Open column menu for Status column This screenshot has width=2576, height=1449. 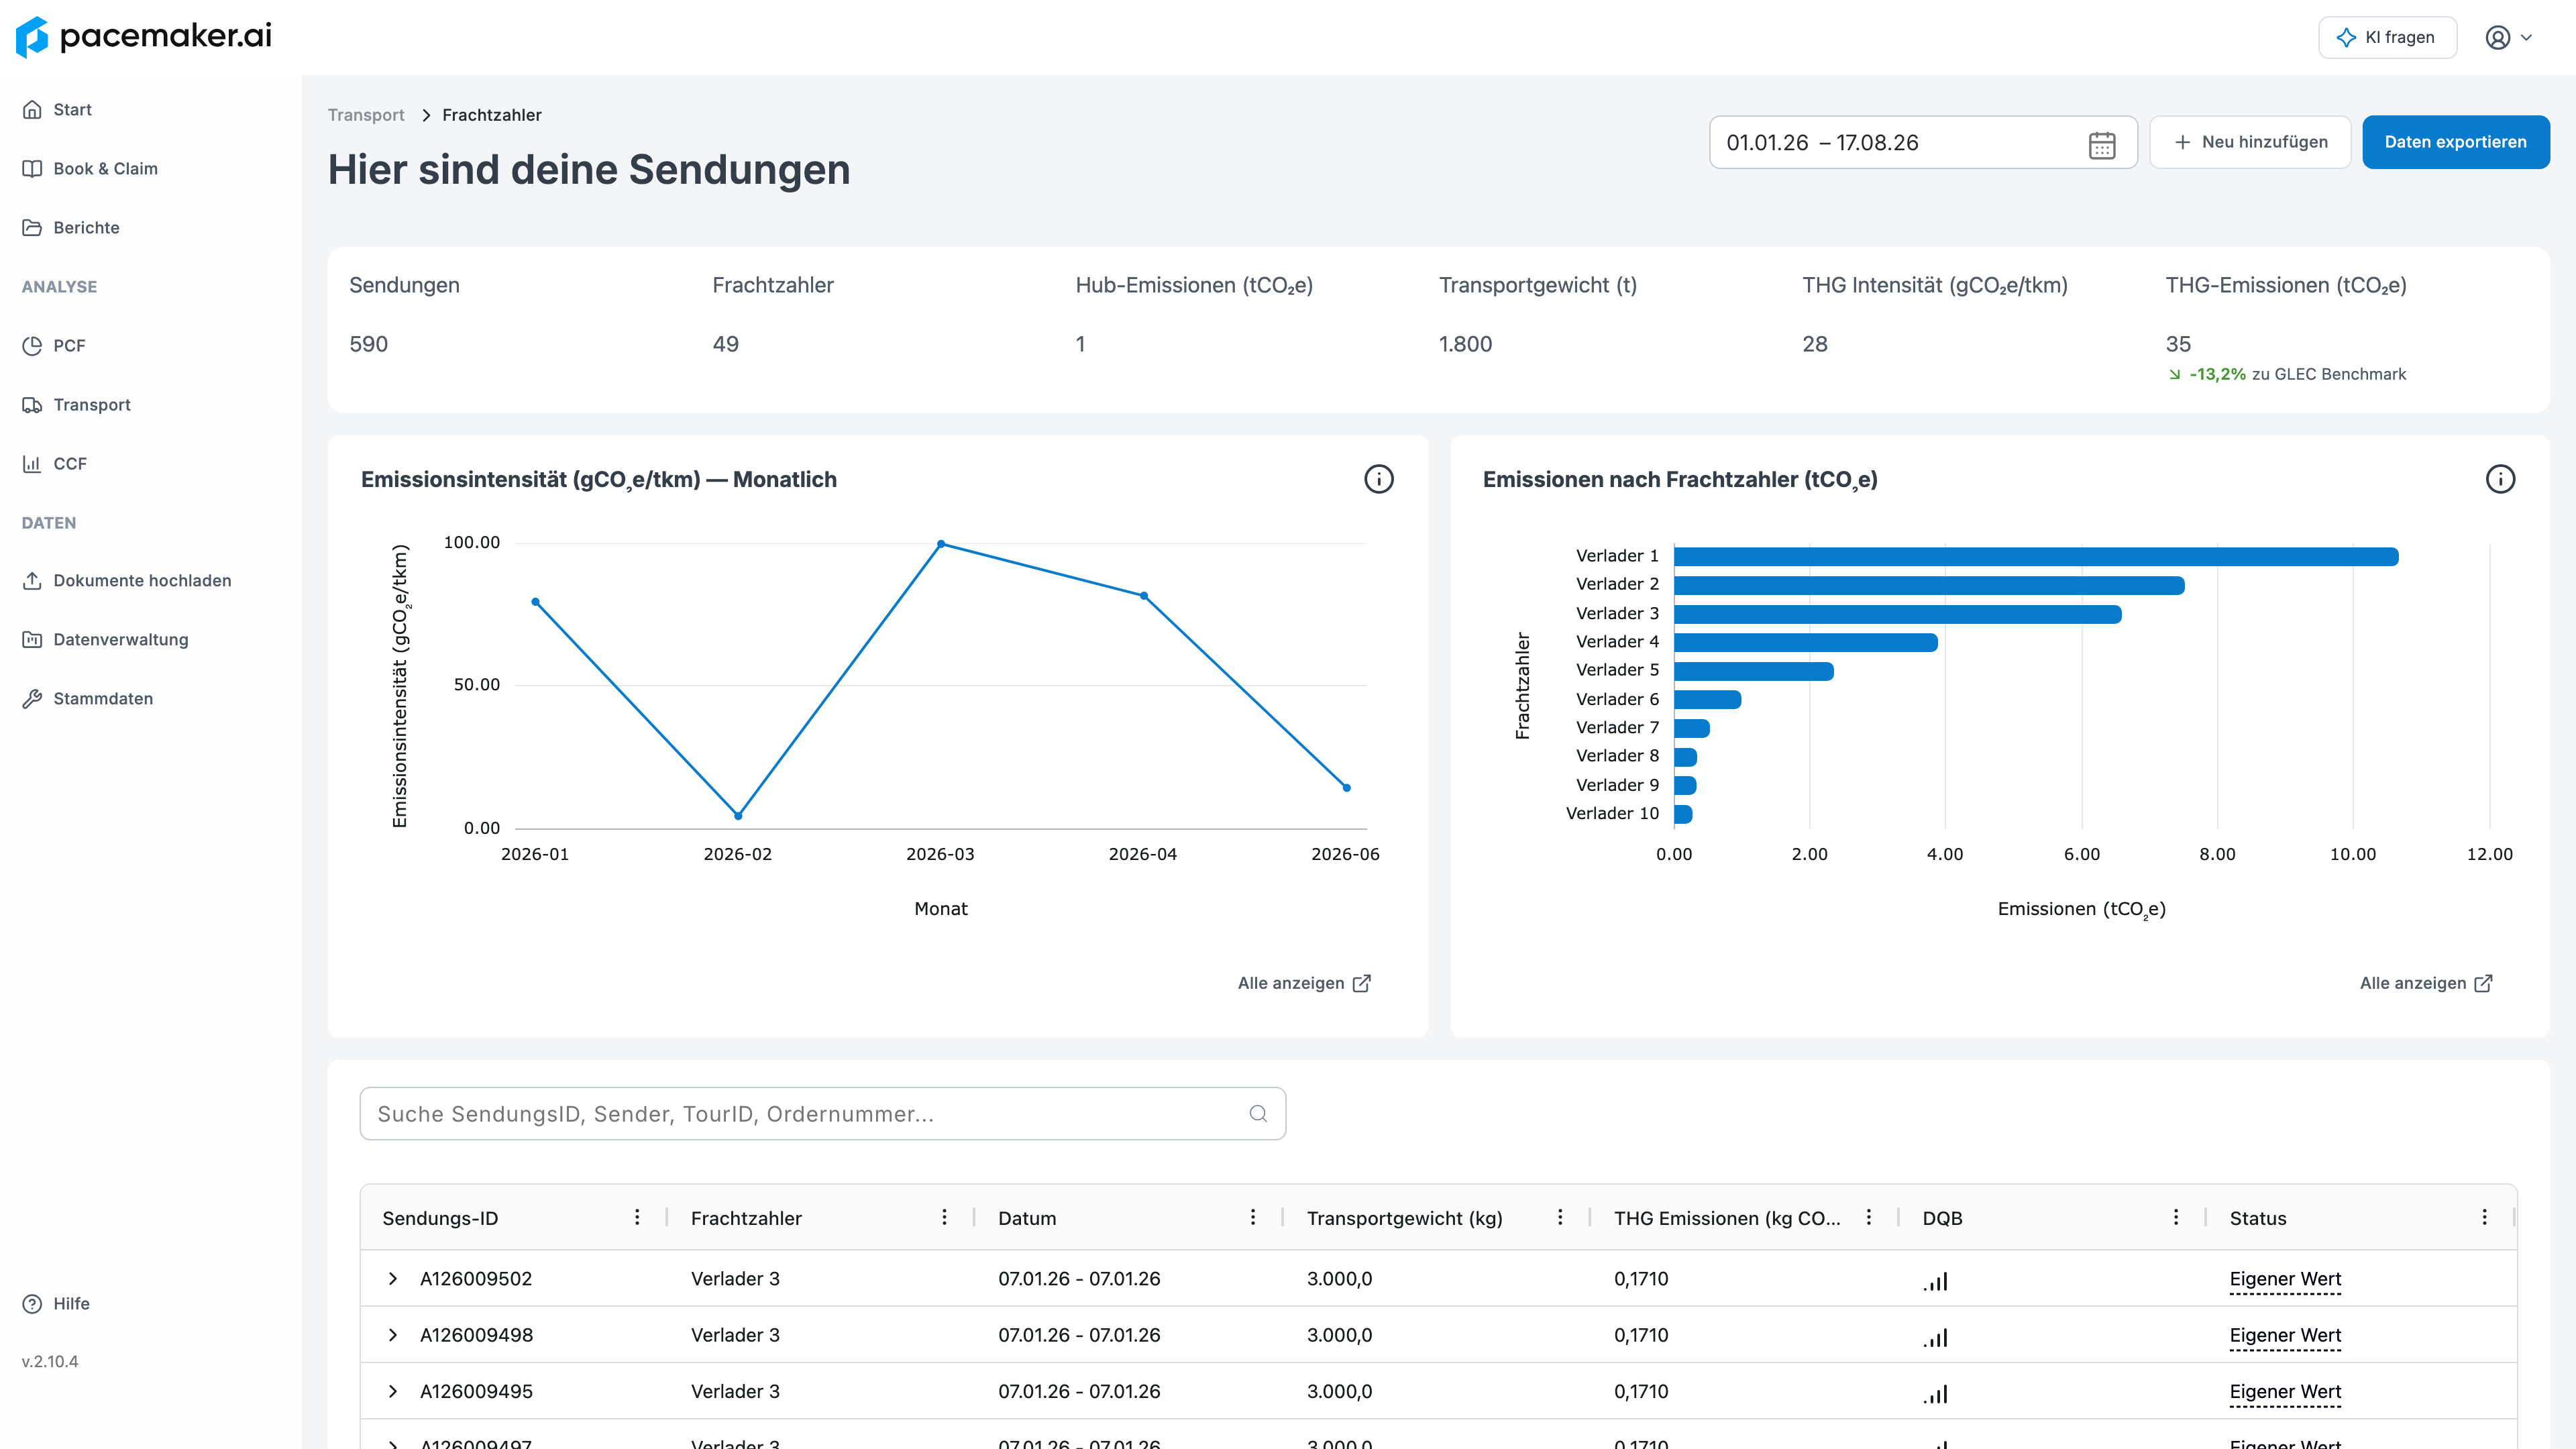click(x=2484, y=1217)
